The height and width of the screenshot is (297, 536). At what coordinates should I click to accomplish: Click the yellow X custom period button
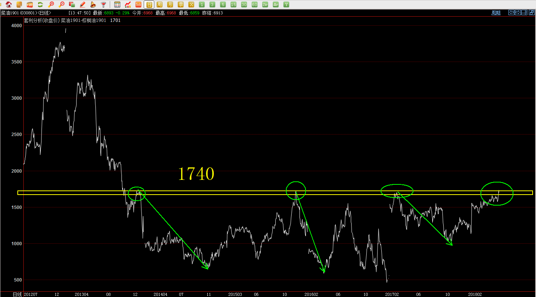coord(191,5)
